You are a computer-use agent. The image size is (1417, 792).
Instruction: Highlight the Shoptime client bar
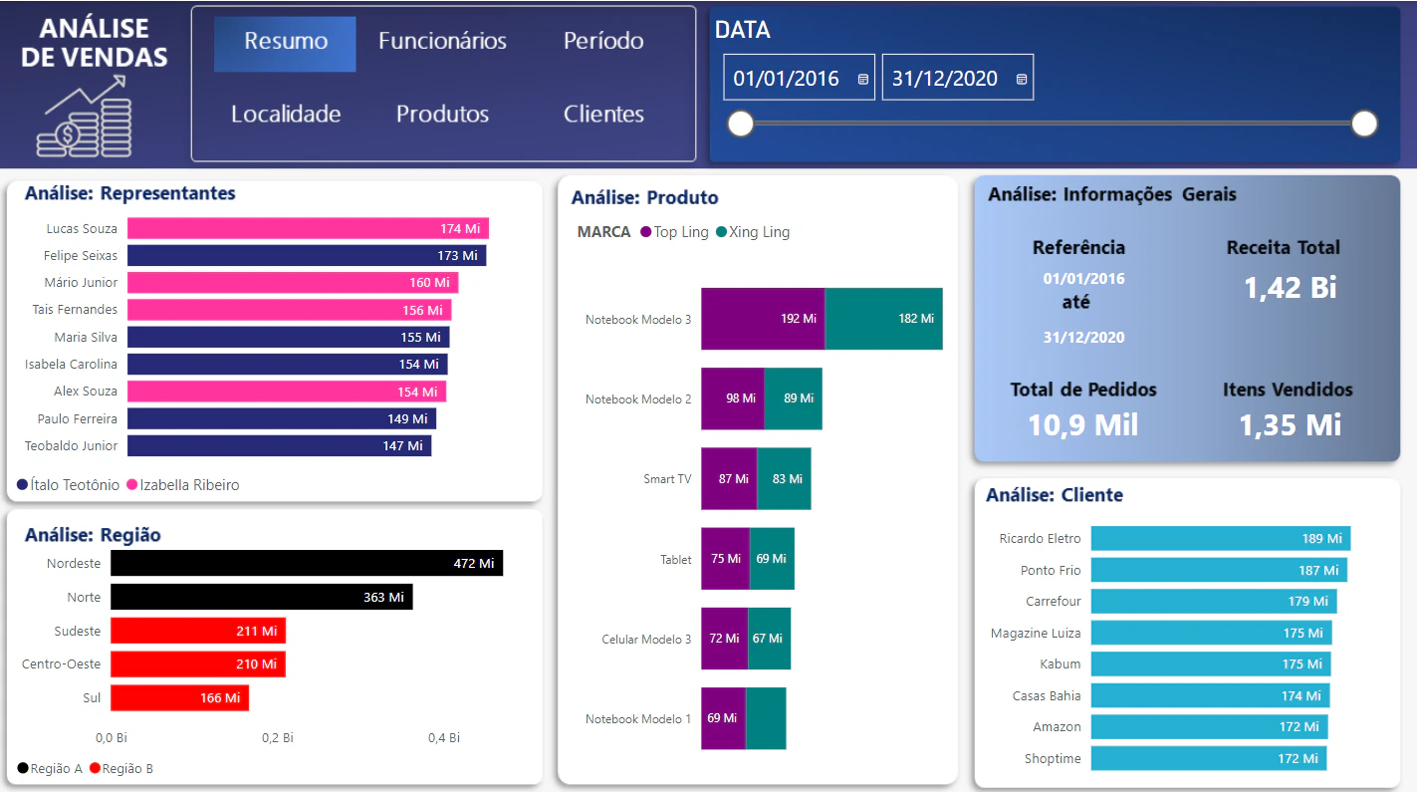pyautogui.click(x=1209, y=758)
